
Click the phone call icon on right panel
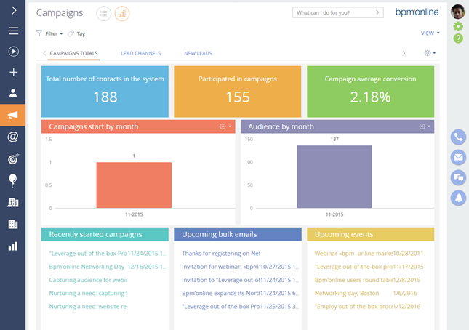pyautogui.click(x=458, y=137)
